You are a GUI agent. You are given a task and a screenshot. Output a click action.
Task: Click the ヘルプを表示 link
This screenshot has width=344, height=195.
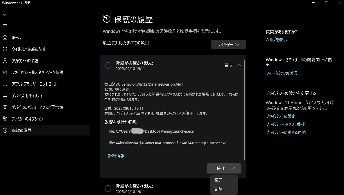click(x=276, y=40)
